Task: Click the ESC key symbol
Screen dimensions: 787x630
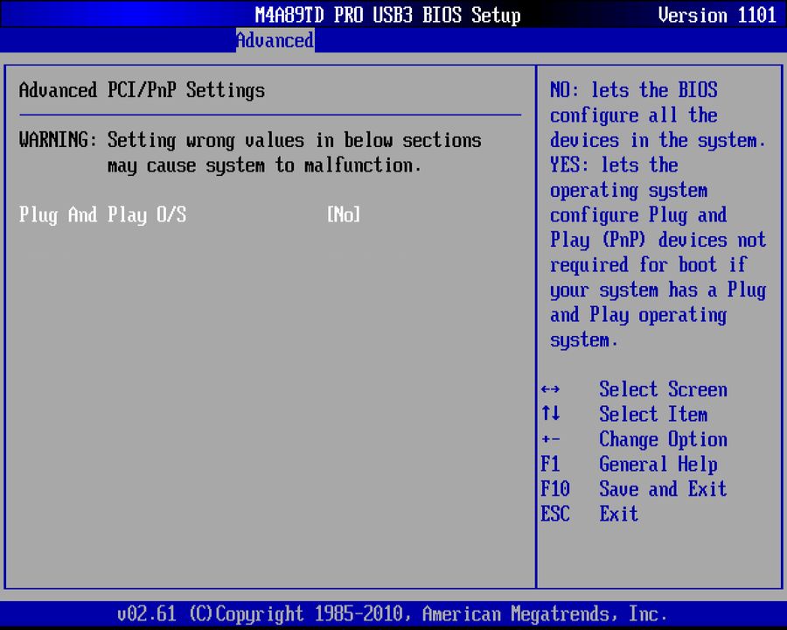Action: click(x=555, y=514)
